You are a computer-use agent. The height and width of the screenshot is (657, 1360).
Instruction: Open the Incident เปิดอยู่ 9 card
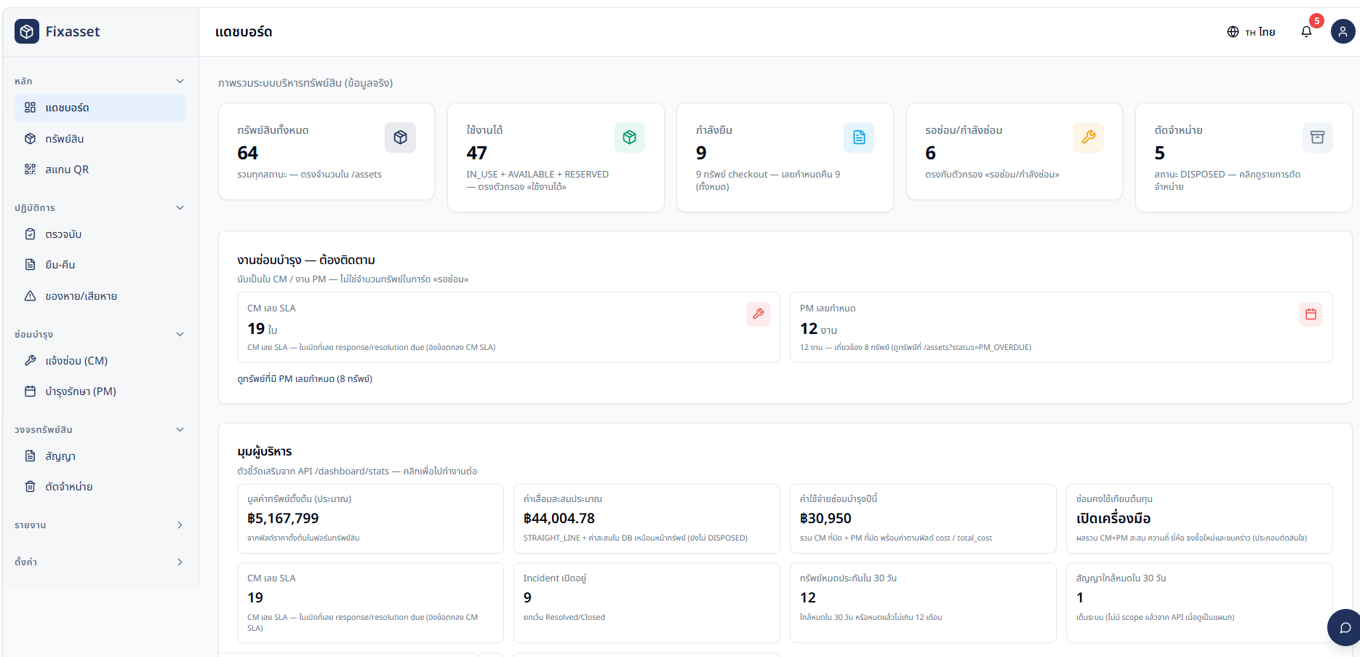point(647,603)
